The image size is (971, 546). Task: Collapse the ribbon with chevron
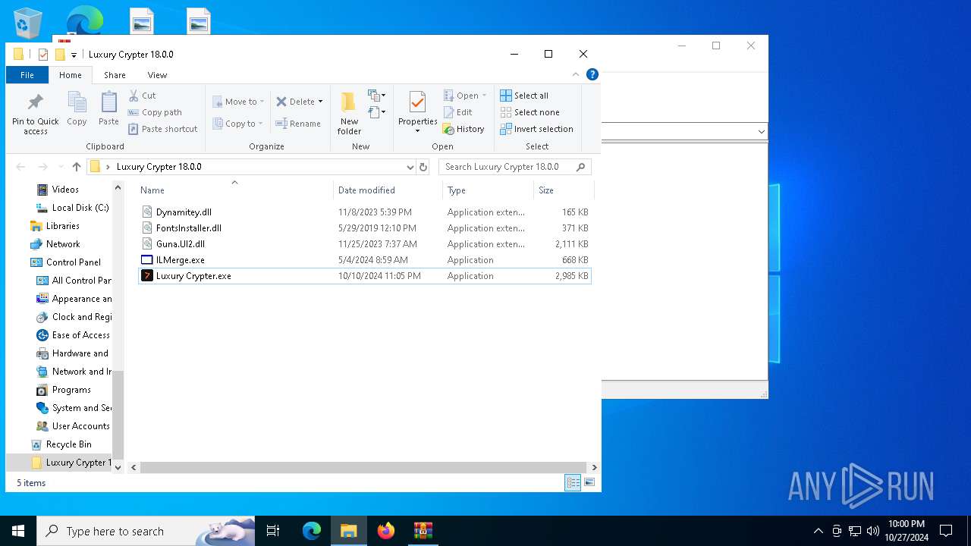576,74
